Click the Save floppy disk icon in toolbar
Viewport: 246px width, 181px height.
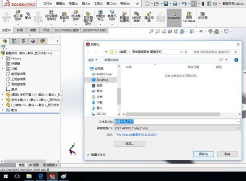(x=166, y=4)
